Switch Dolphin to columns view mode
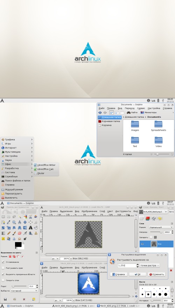Image resolution: width=175 pixels, height=308 pixels. click(122, 113)
